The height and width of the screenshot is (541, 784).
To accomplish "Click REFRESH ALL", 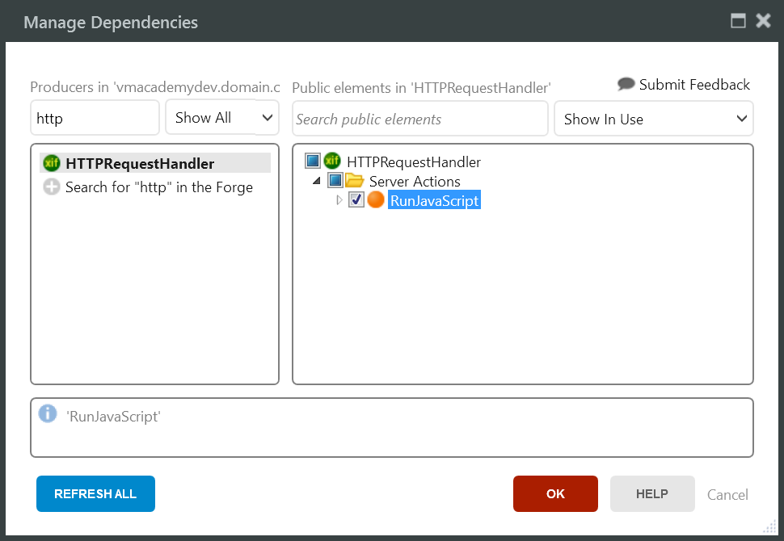I will point(95,493).
